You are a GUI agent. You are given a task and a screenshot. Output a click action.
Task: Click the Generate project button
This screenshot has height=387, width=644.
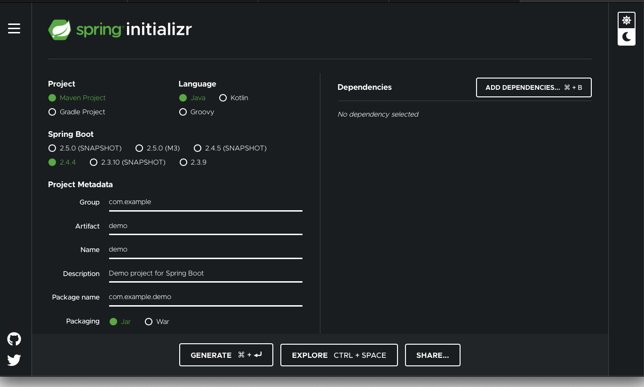tap(226, 355)
